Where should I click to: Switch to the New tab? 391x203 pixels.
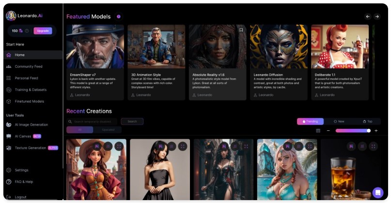click(x=339, y=122)
